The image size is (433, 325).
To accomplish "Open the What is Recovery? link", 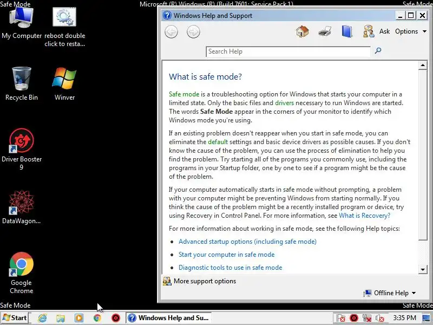I will [x=364, y=216].
